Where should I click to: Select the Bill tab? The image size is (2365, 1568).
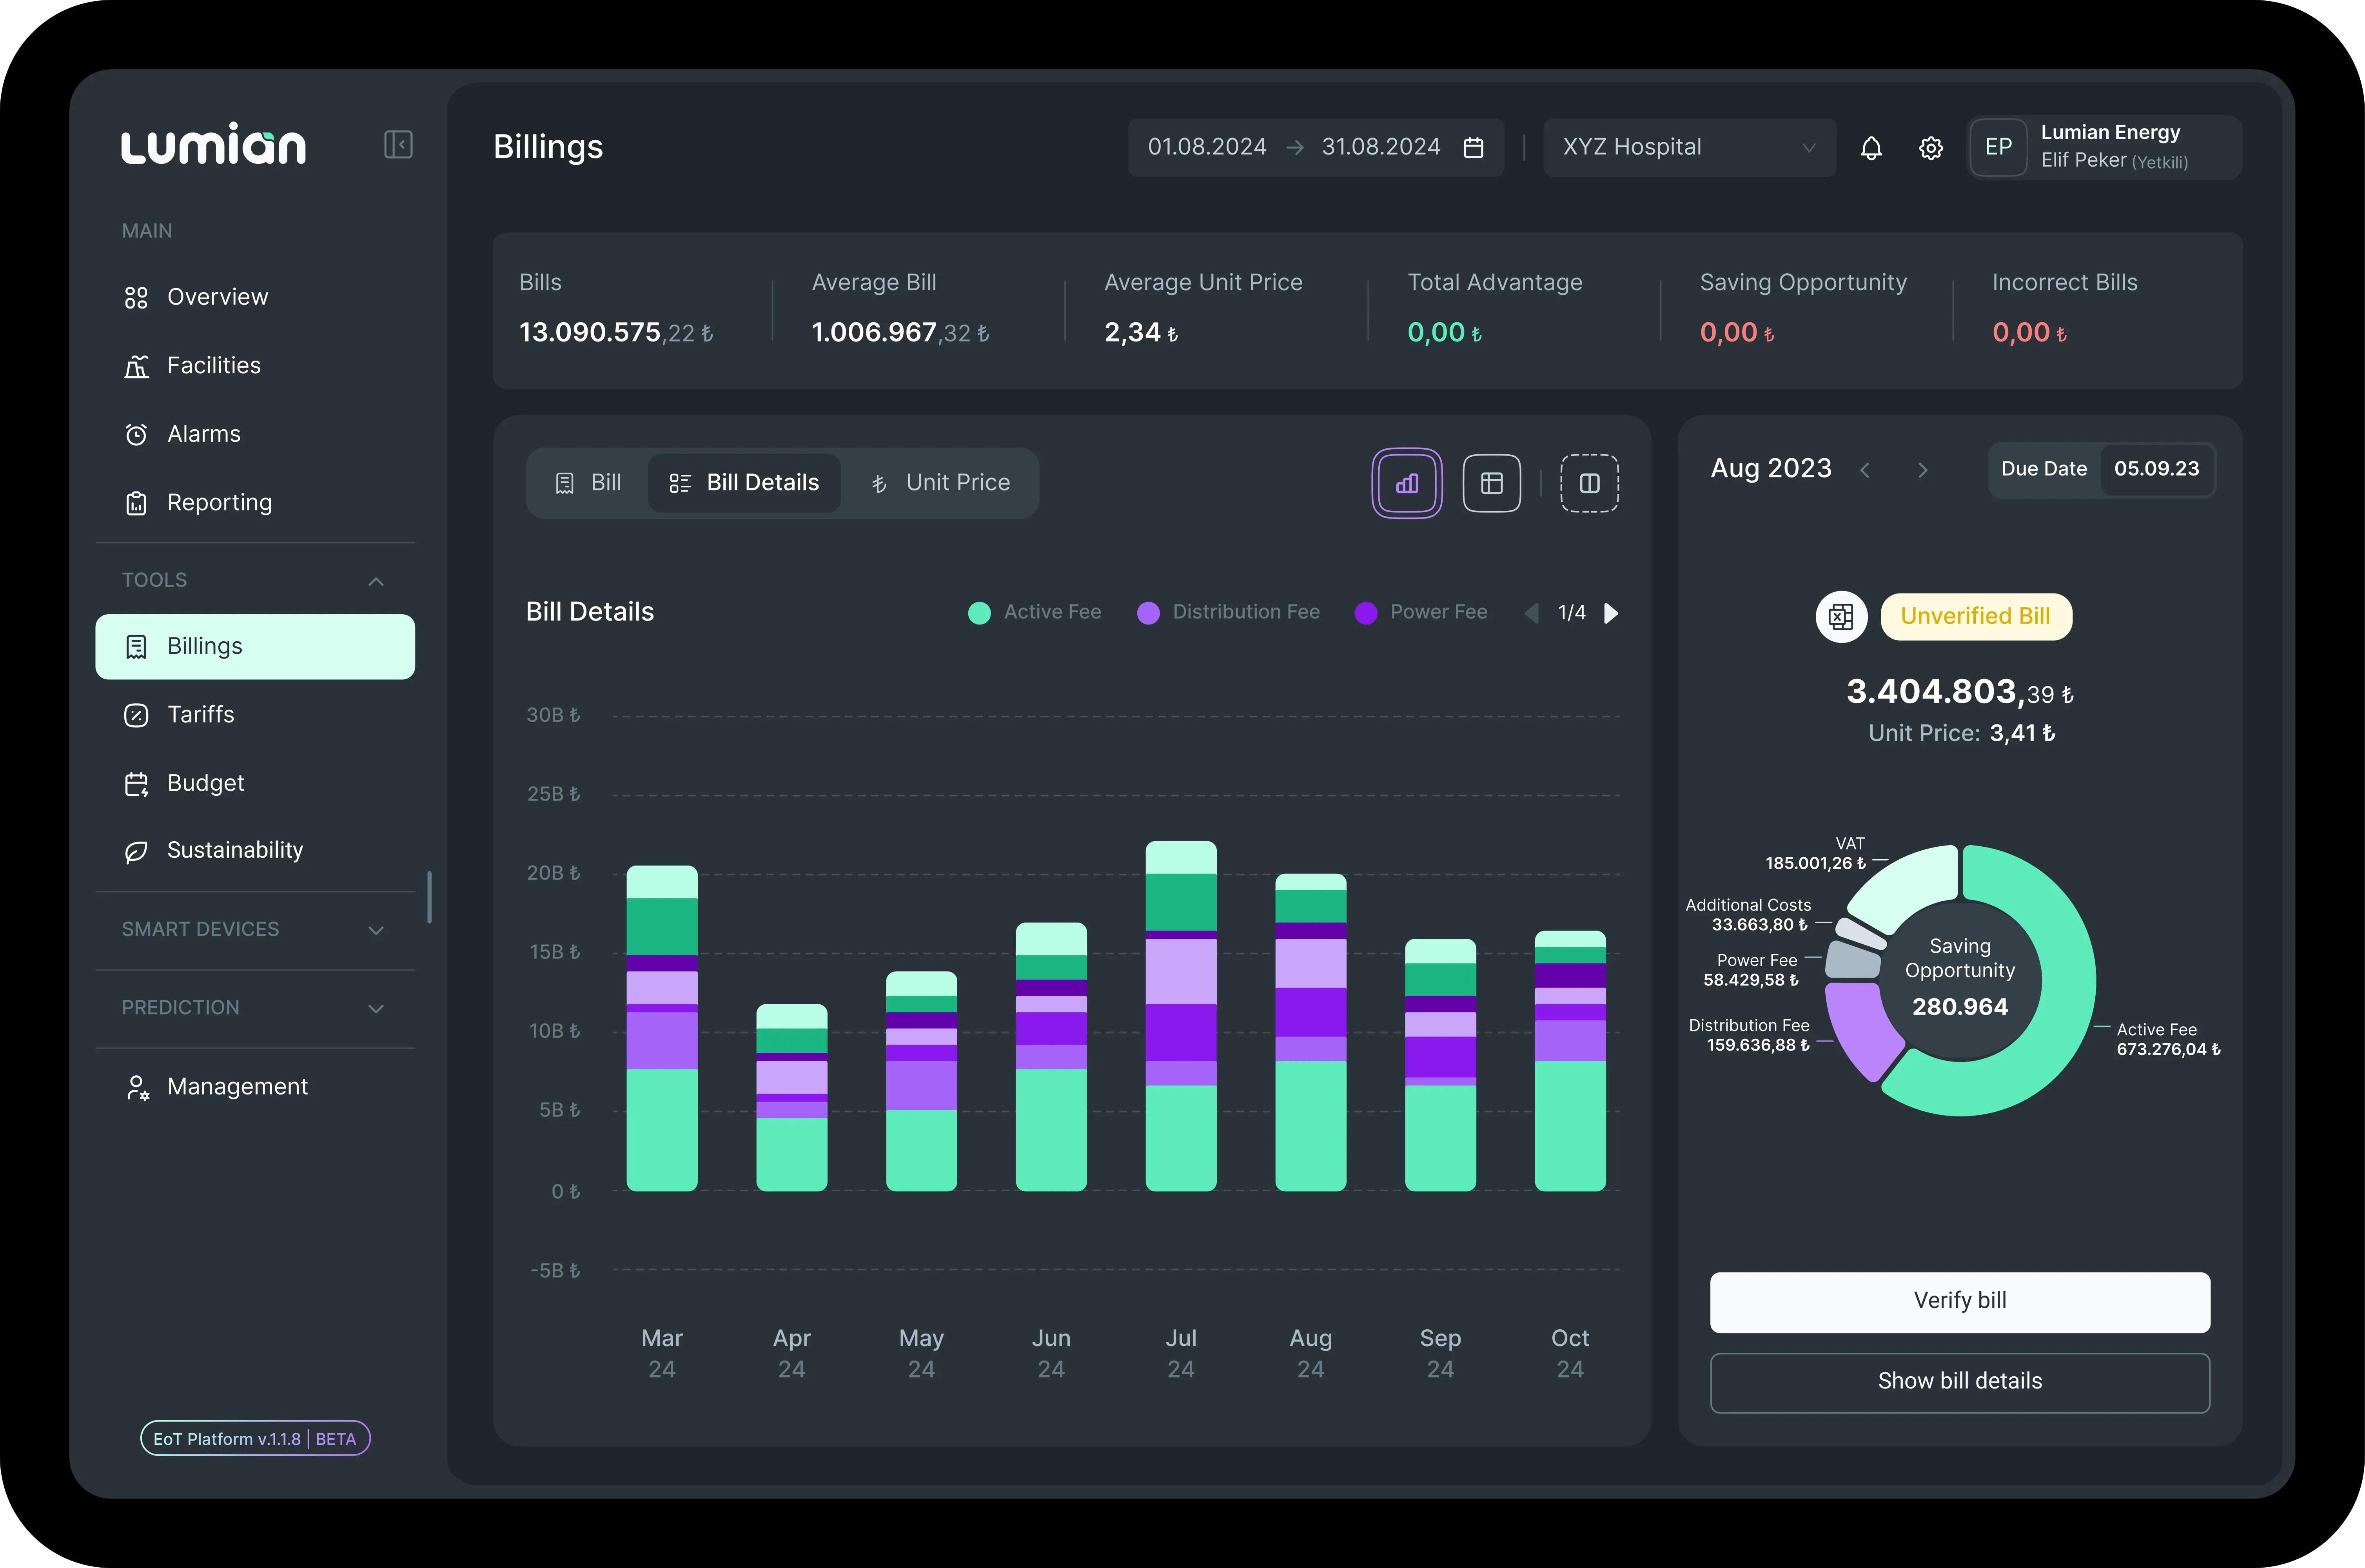(588, 483)
